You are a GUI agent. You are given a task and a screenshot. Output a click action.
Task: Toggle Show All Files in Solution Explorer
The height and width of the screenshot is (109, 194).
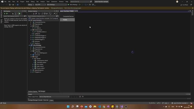pos(47,14)
